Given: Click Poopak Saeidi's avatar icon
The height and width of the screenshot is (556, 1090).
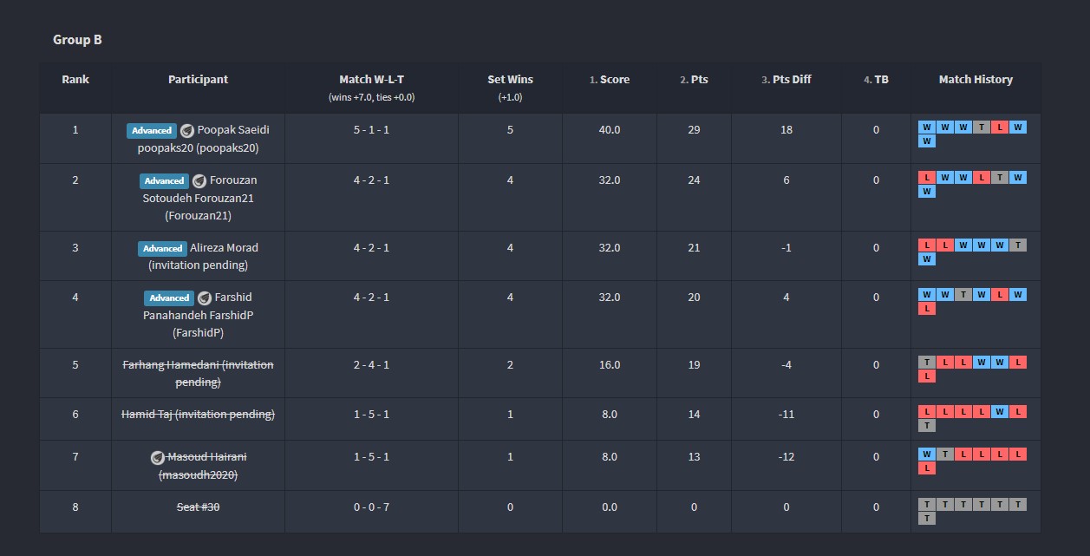Looking at the screenshot, I should coord(187,130).
